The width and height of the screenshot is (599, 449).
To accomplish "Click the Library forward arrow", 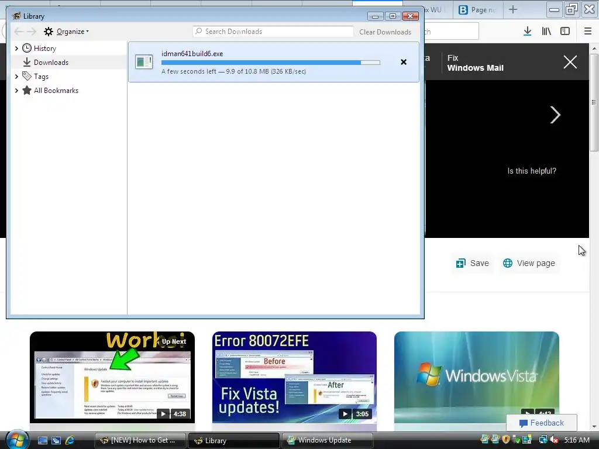I will [x=32, y=32].
